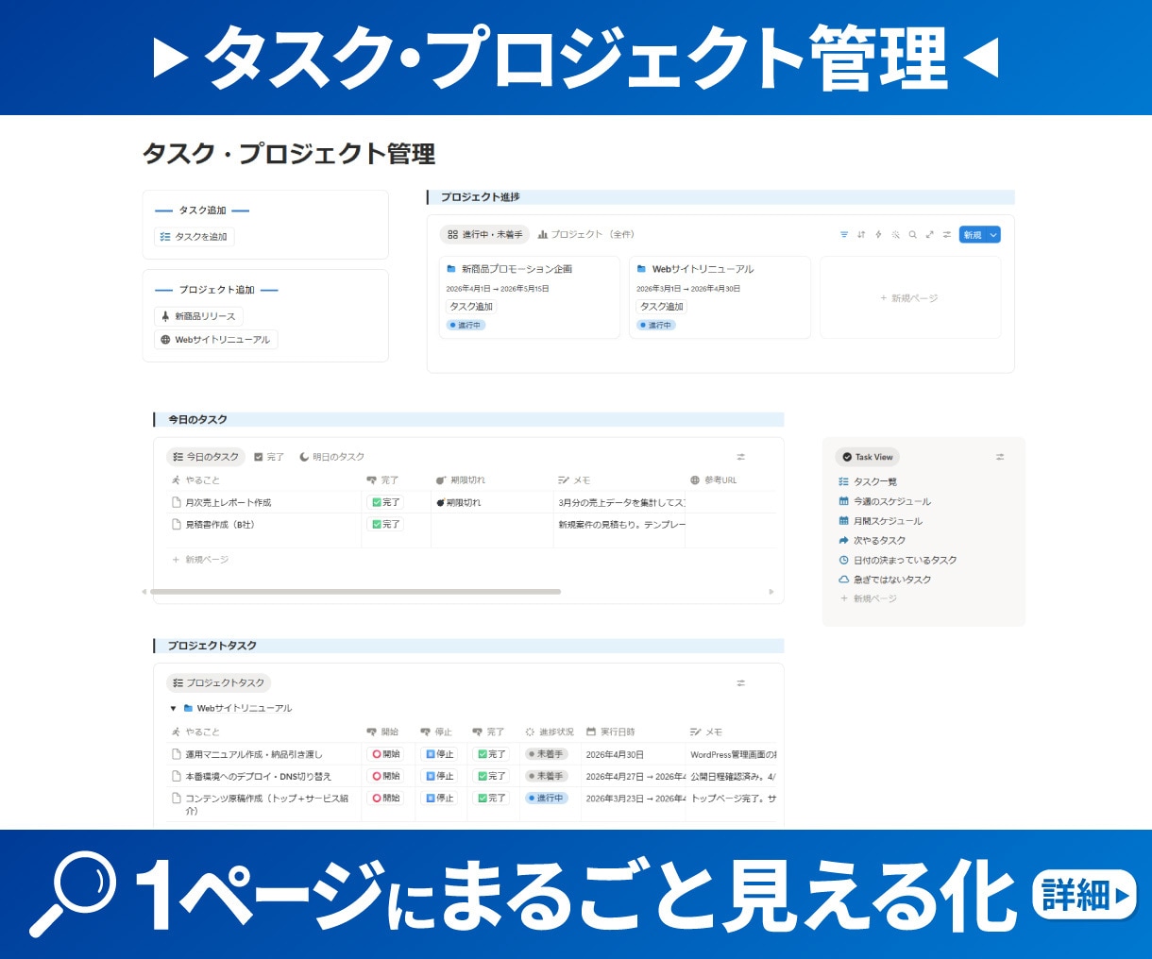The height and width of the screenshot is (959, 1152).
Task: Click 完了 for コンテンツ原稿作成 row
Action: pos(491,798)
